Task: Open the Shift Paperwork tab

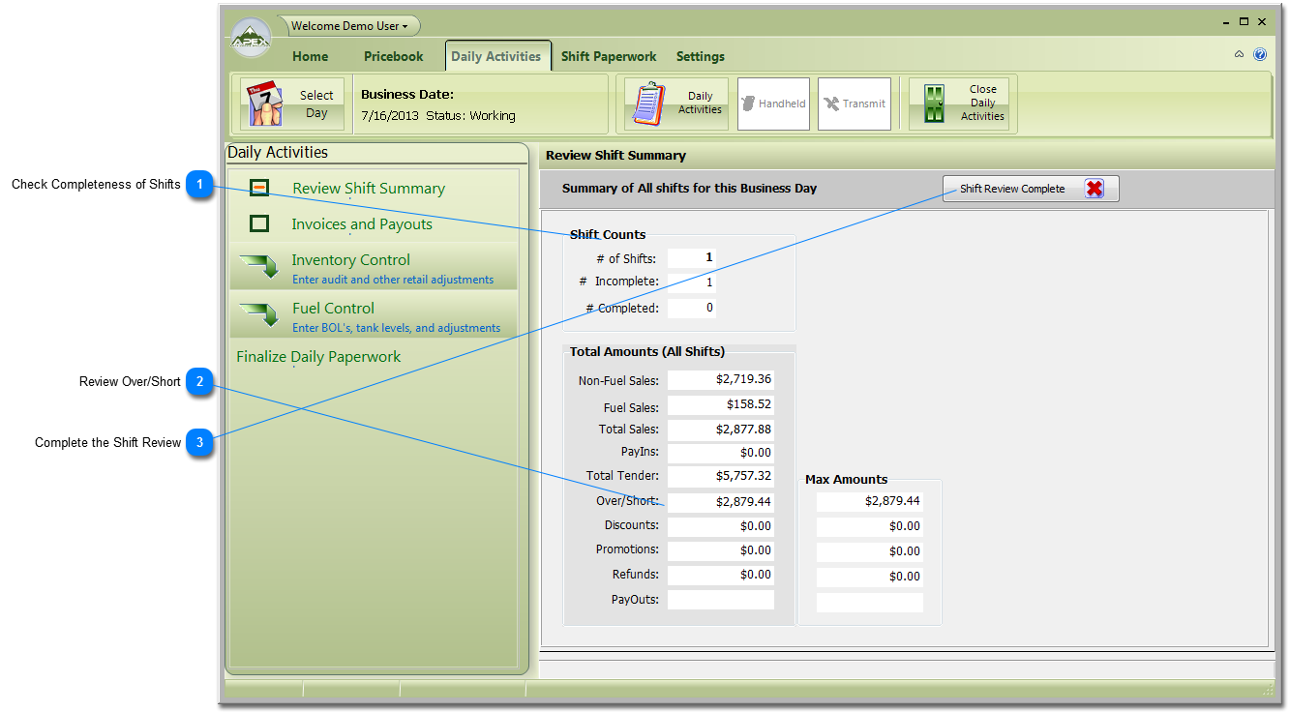Action: 609,56
